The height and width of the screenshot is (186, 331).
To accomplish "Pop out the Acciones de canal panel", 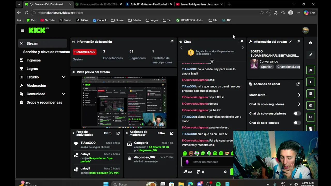I will 298,84.
